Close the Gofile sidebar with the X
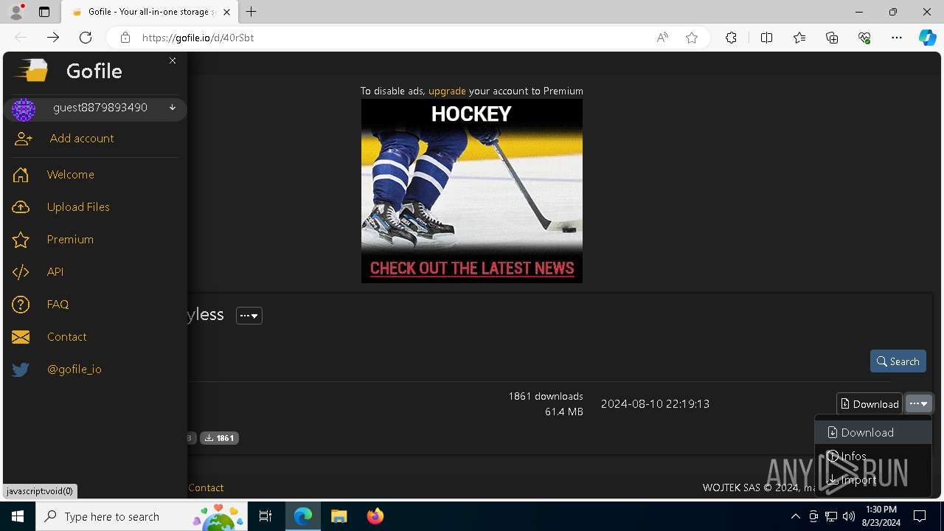Viewport: 944px width, 531px height. click(173, 60)
